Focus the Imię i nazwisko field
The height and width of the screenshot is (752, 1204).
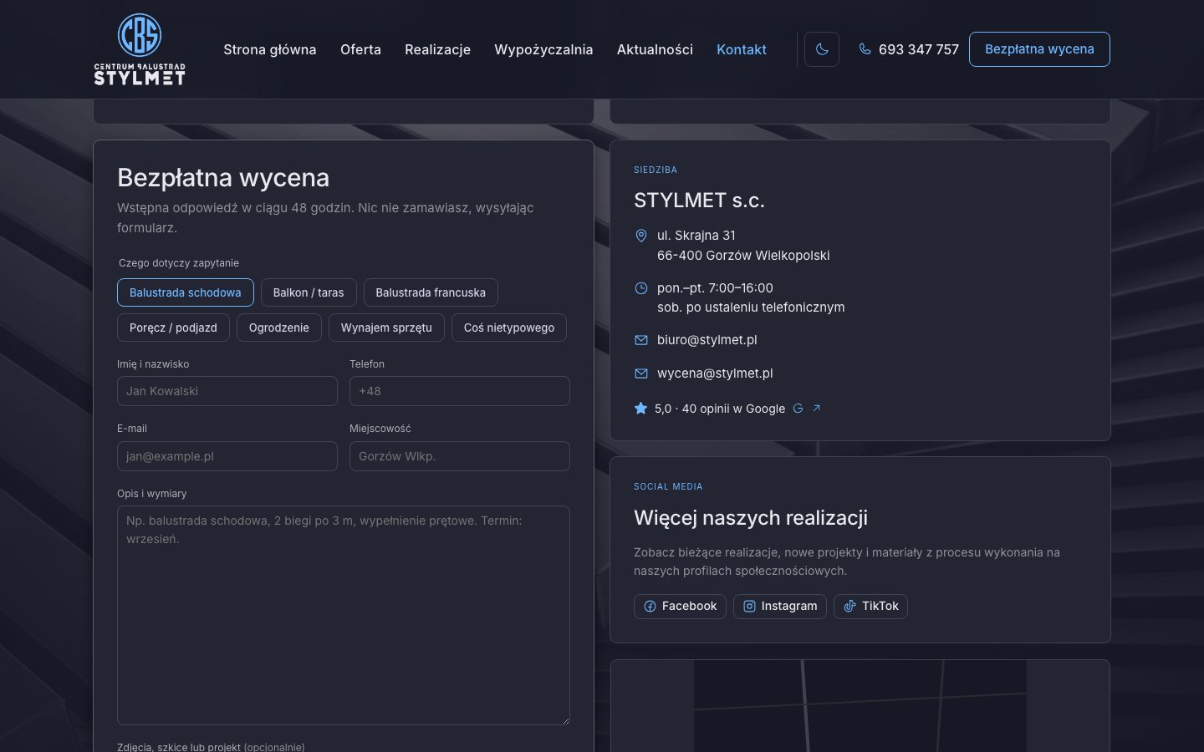click(x=227, y=391)
